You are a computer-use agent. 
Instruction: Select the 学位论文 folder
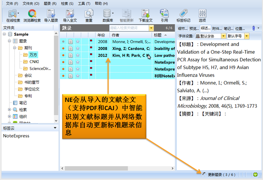click(31, 89)
